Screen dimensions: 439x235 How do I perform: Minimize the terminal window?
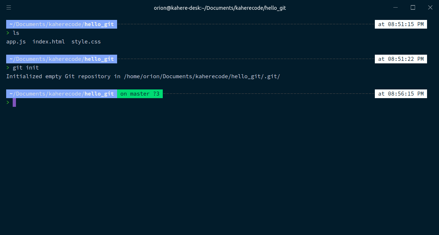[x=395, y=8]
